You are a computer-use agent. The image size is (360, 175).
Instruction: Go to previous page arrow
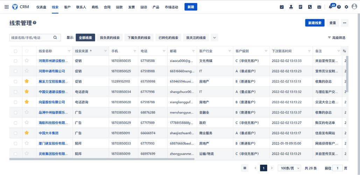255,168
